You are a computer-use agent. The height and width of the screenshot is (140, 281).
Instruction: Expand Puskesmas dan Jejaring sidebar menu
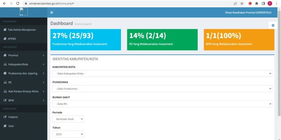pyautogui.click(x=24, y=73)
